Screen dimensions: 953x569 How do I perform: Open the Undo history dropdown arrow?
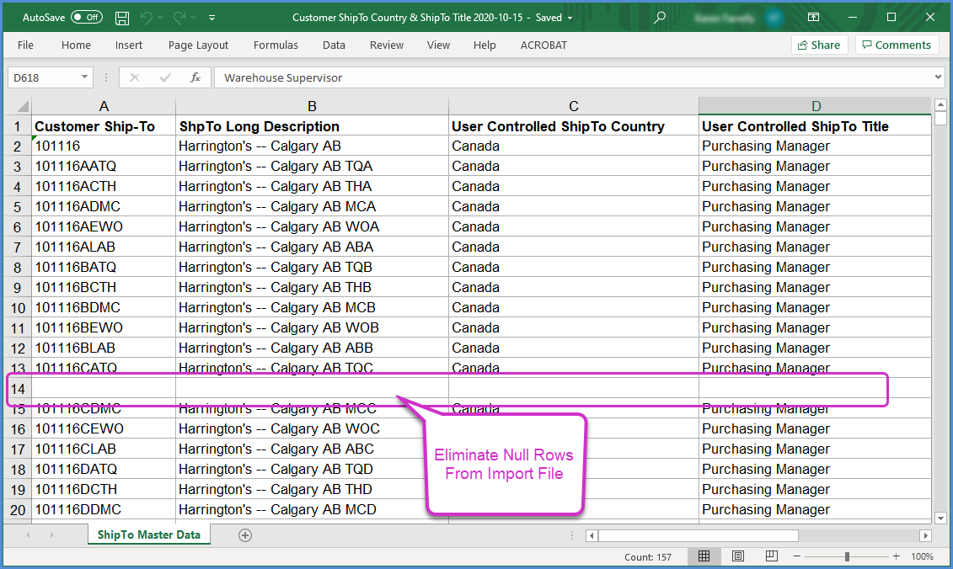point(160,18)
